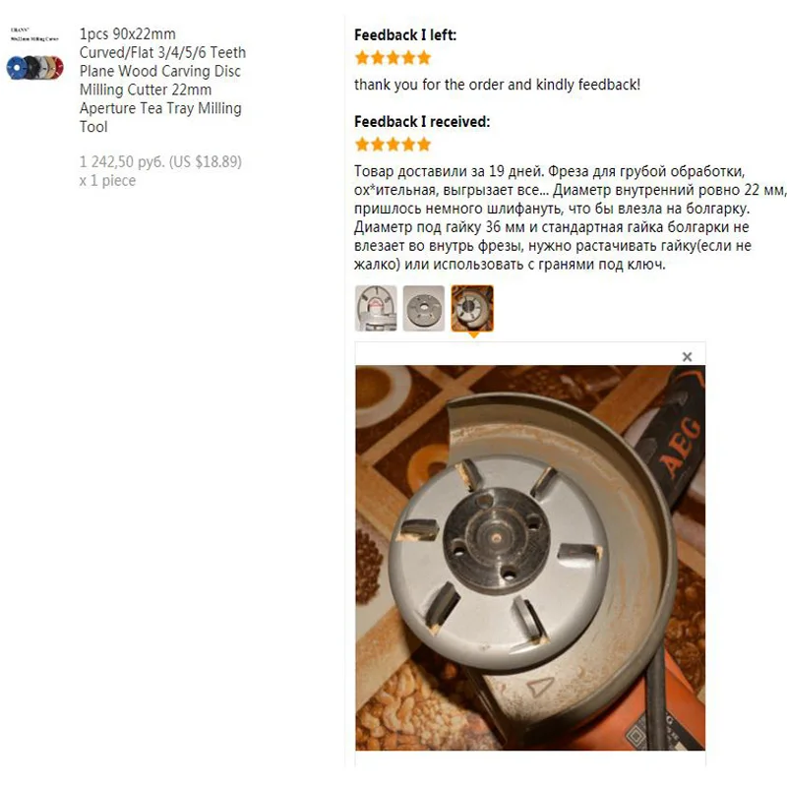This screenshot has height=787, width=787.
Task: Select the second review thumbnail of the disc
Action: pyautogui.click(x=424, y=308)
